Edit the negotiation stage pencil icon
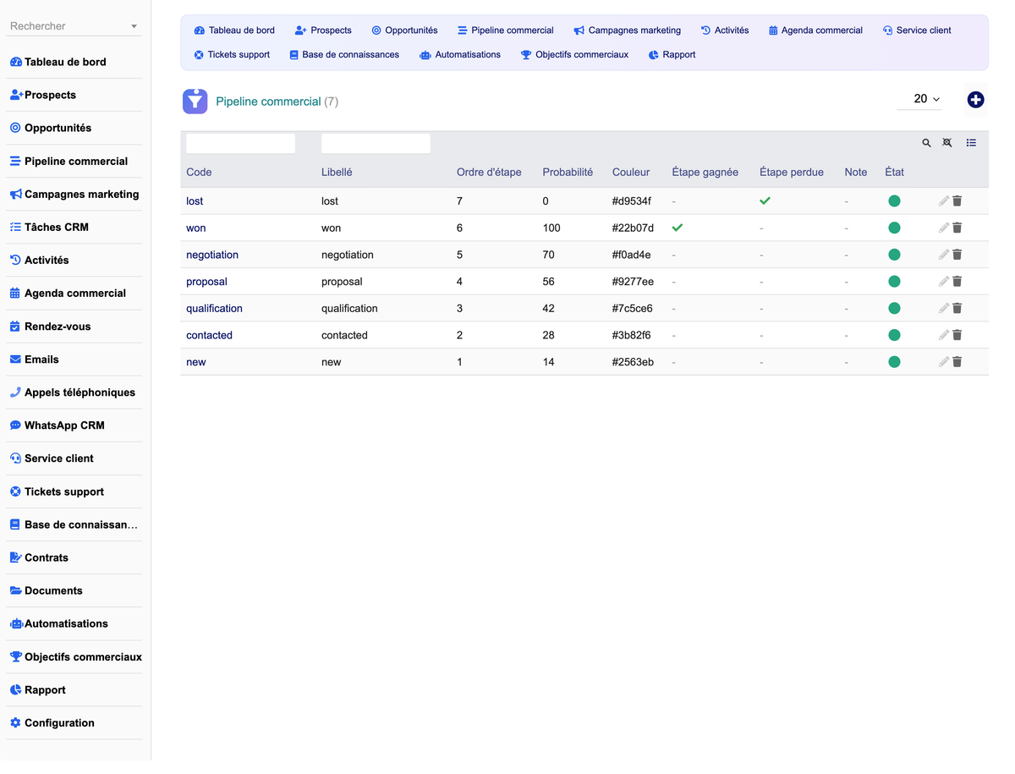1015x774 pixels. pyautogui.click(x=944, y=255)
